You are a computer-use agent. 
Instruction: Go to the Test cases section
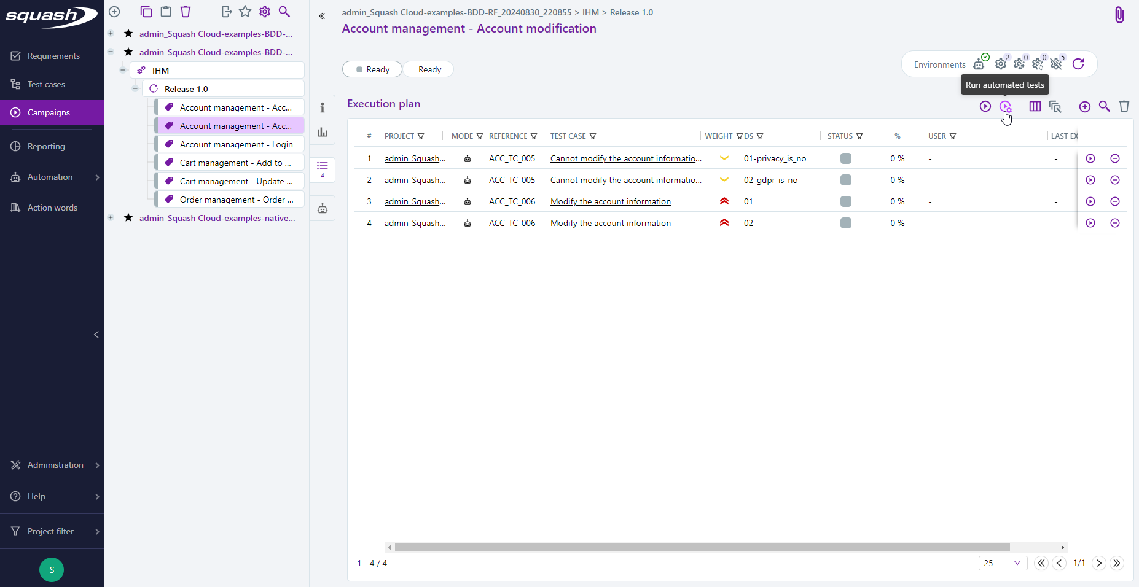[x=45, y=84]
